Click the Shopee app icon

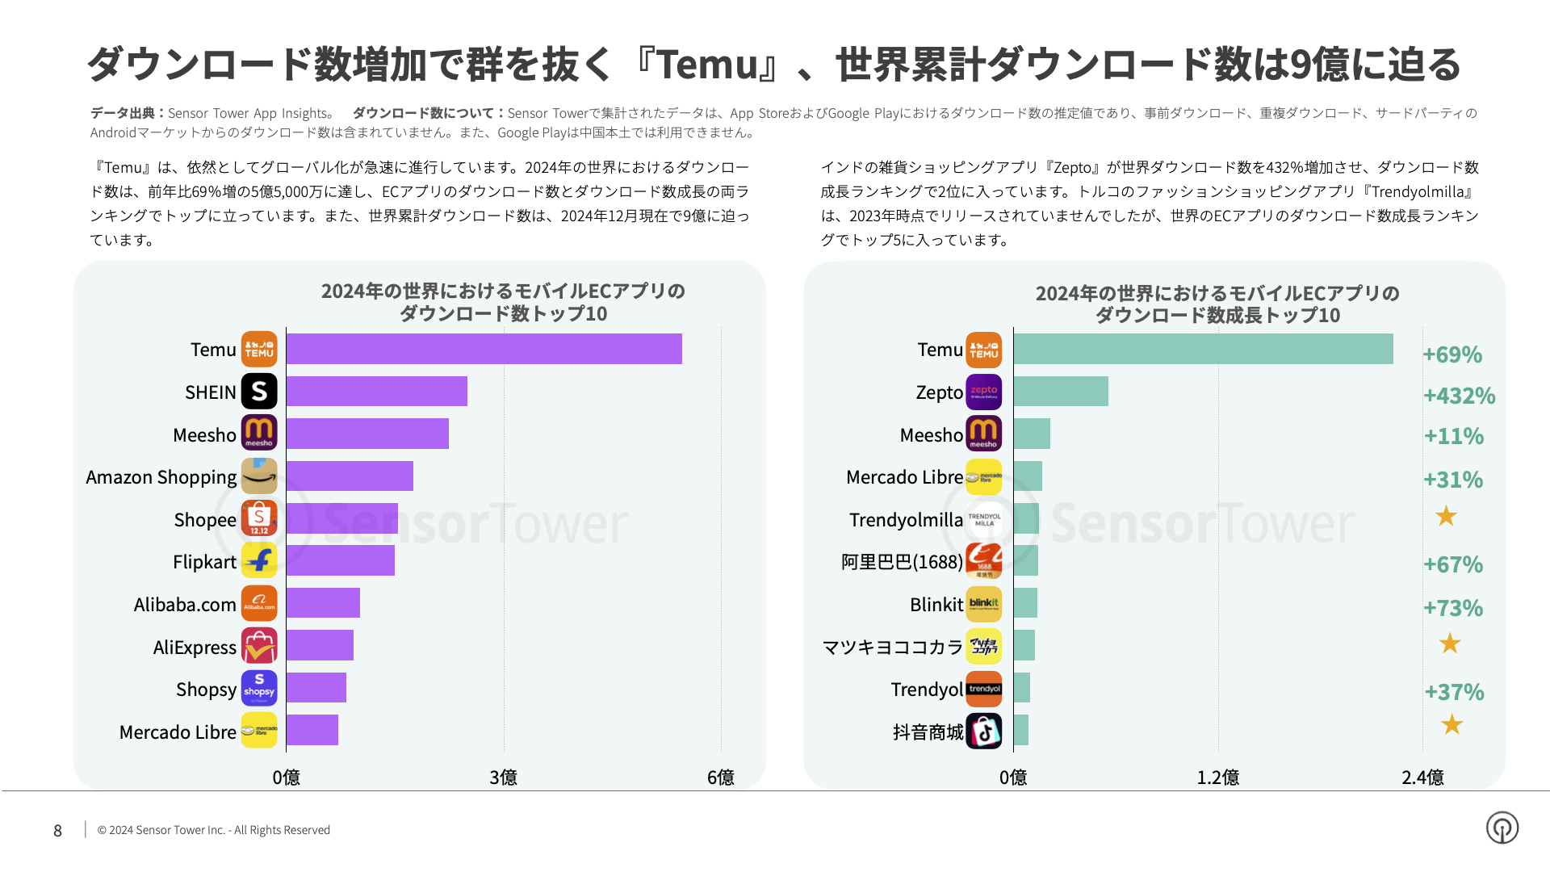coord(259,519)
